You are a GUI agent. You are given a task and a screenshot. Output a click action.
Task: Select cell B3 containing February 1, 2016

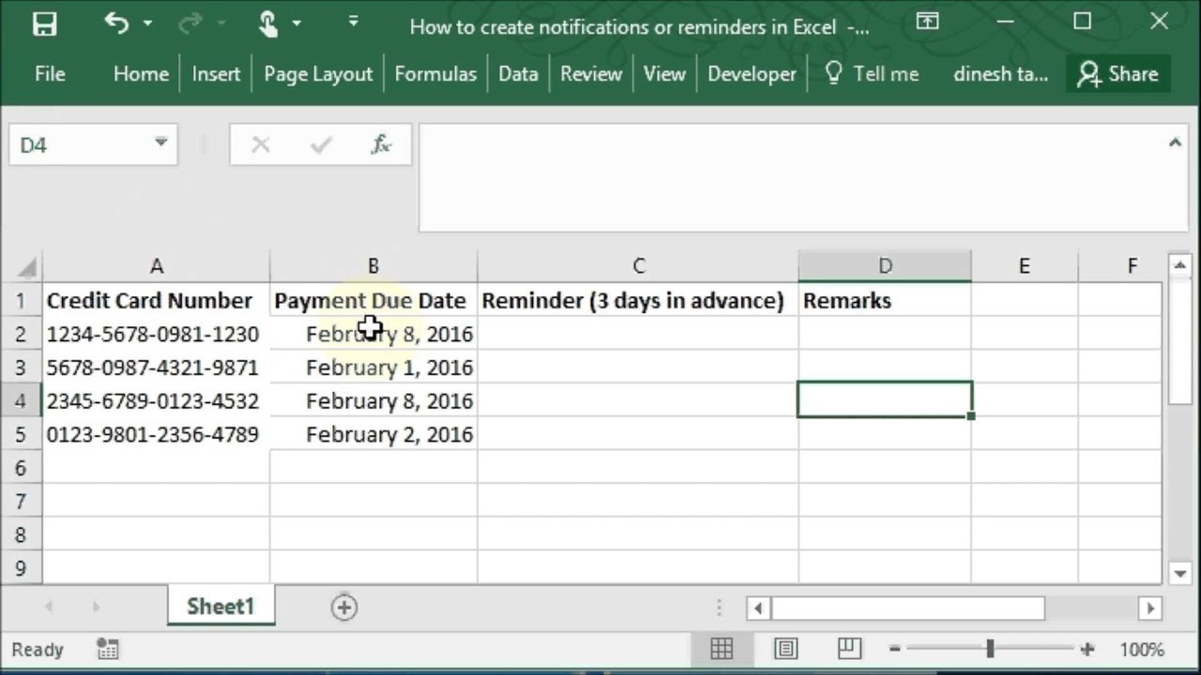coord(373,367)
